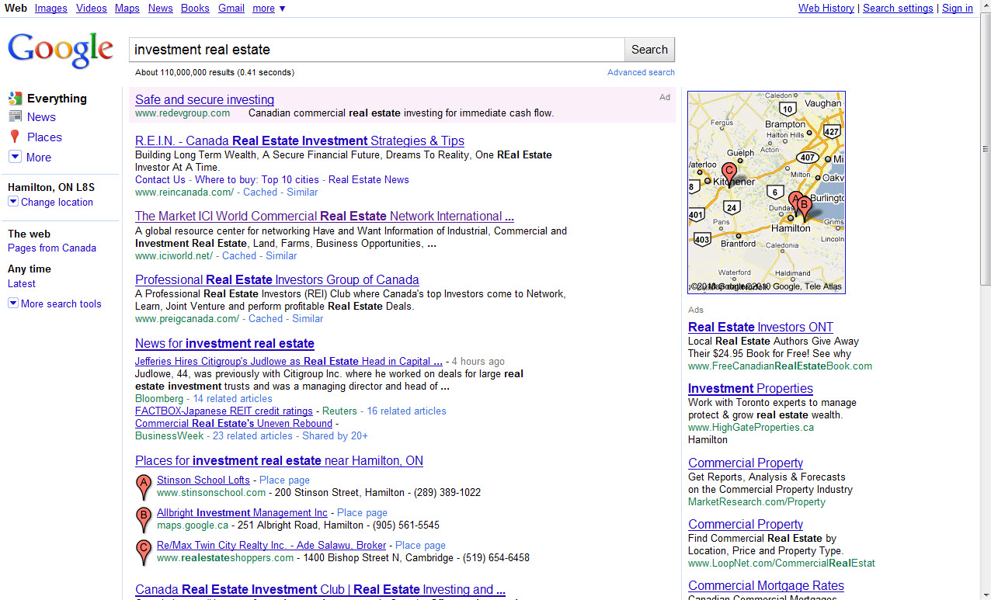
Task: Click marker C beside Re/Max Twin City Realty
Action: point(143,550)
